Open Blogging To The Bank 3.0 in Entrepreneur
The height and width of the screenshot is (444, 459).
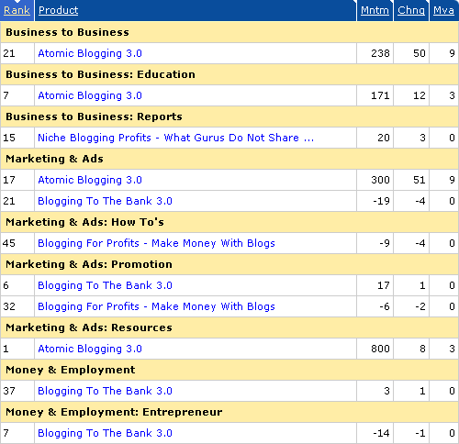(x=105, y=433)
